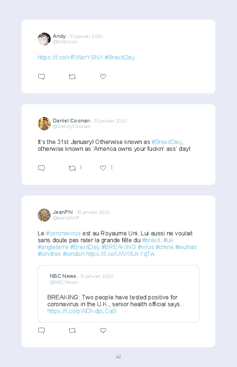This screenshot has width=237, height=367.
Task: Reply to JeanPhi's coronavirus tweet
Action: tap(41, 330)
